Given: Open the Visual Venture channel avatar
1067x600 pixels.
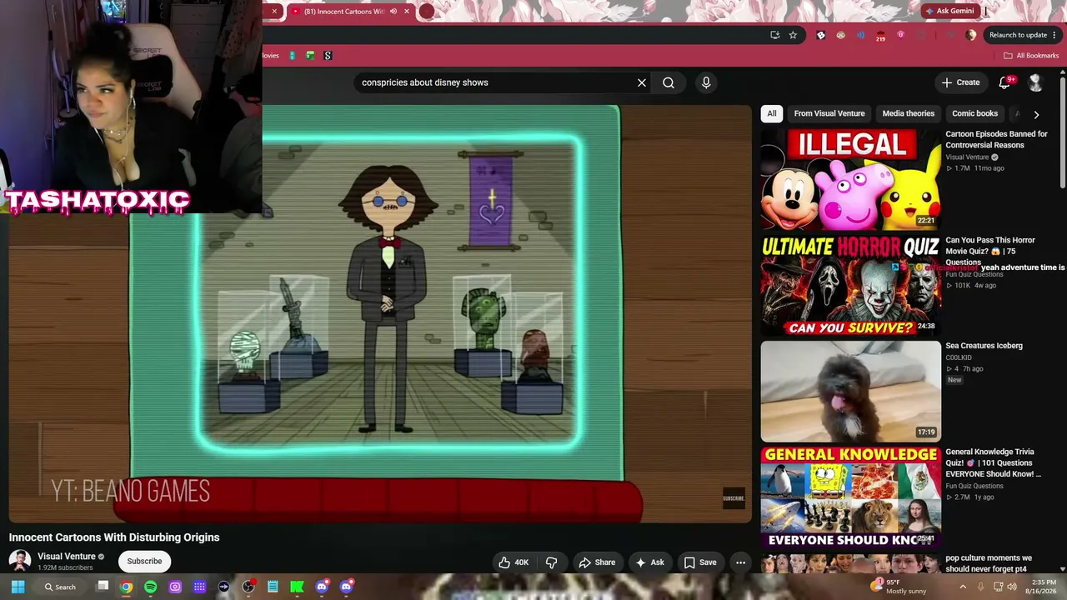Looking at the screenshot, I should pos(20,561).
